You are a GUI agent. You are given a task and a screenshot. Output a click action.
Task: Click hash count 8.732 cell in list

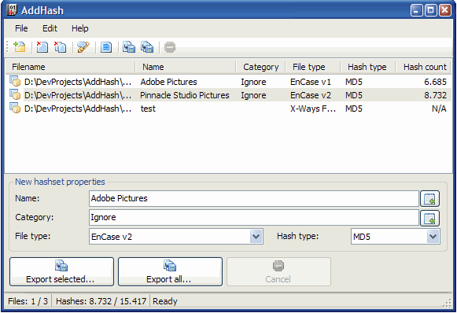(435, 95)
